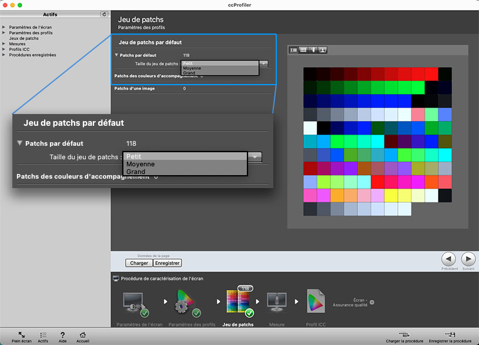Expand the Mesures sidebar node
Viewport: 479px width, 345px height.
point(4,43)
